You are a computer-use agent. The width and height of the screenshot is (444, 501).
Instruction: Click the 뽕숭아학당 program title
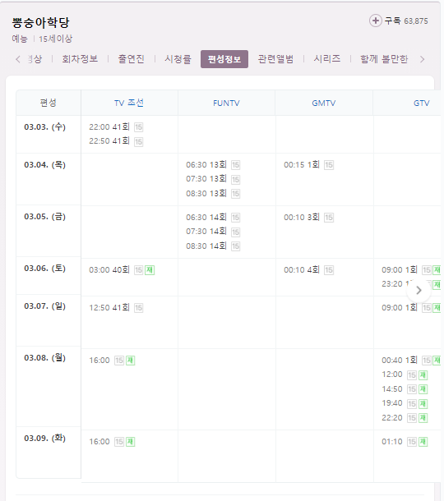coord(40,22)
